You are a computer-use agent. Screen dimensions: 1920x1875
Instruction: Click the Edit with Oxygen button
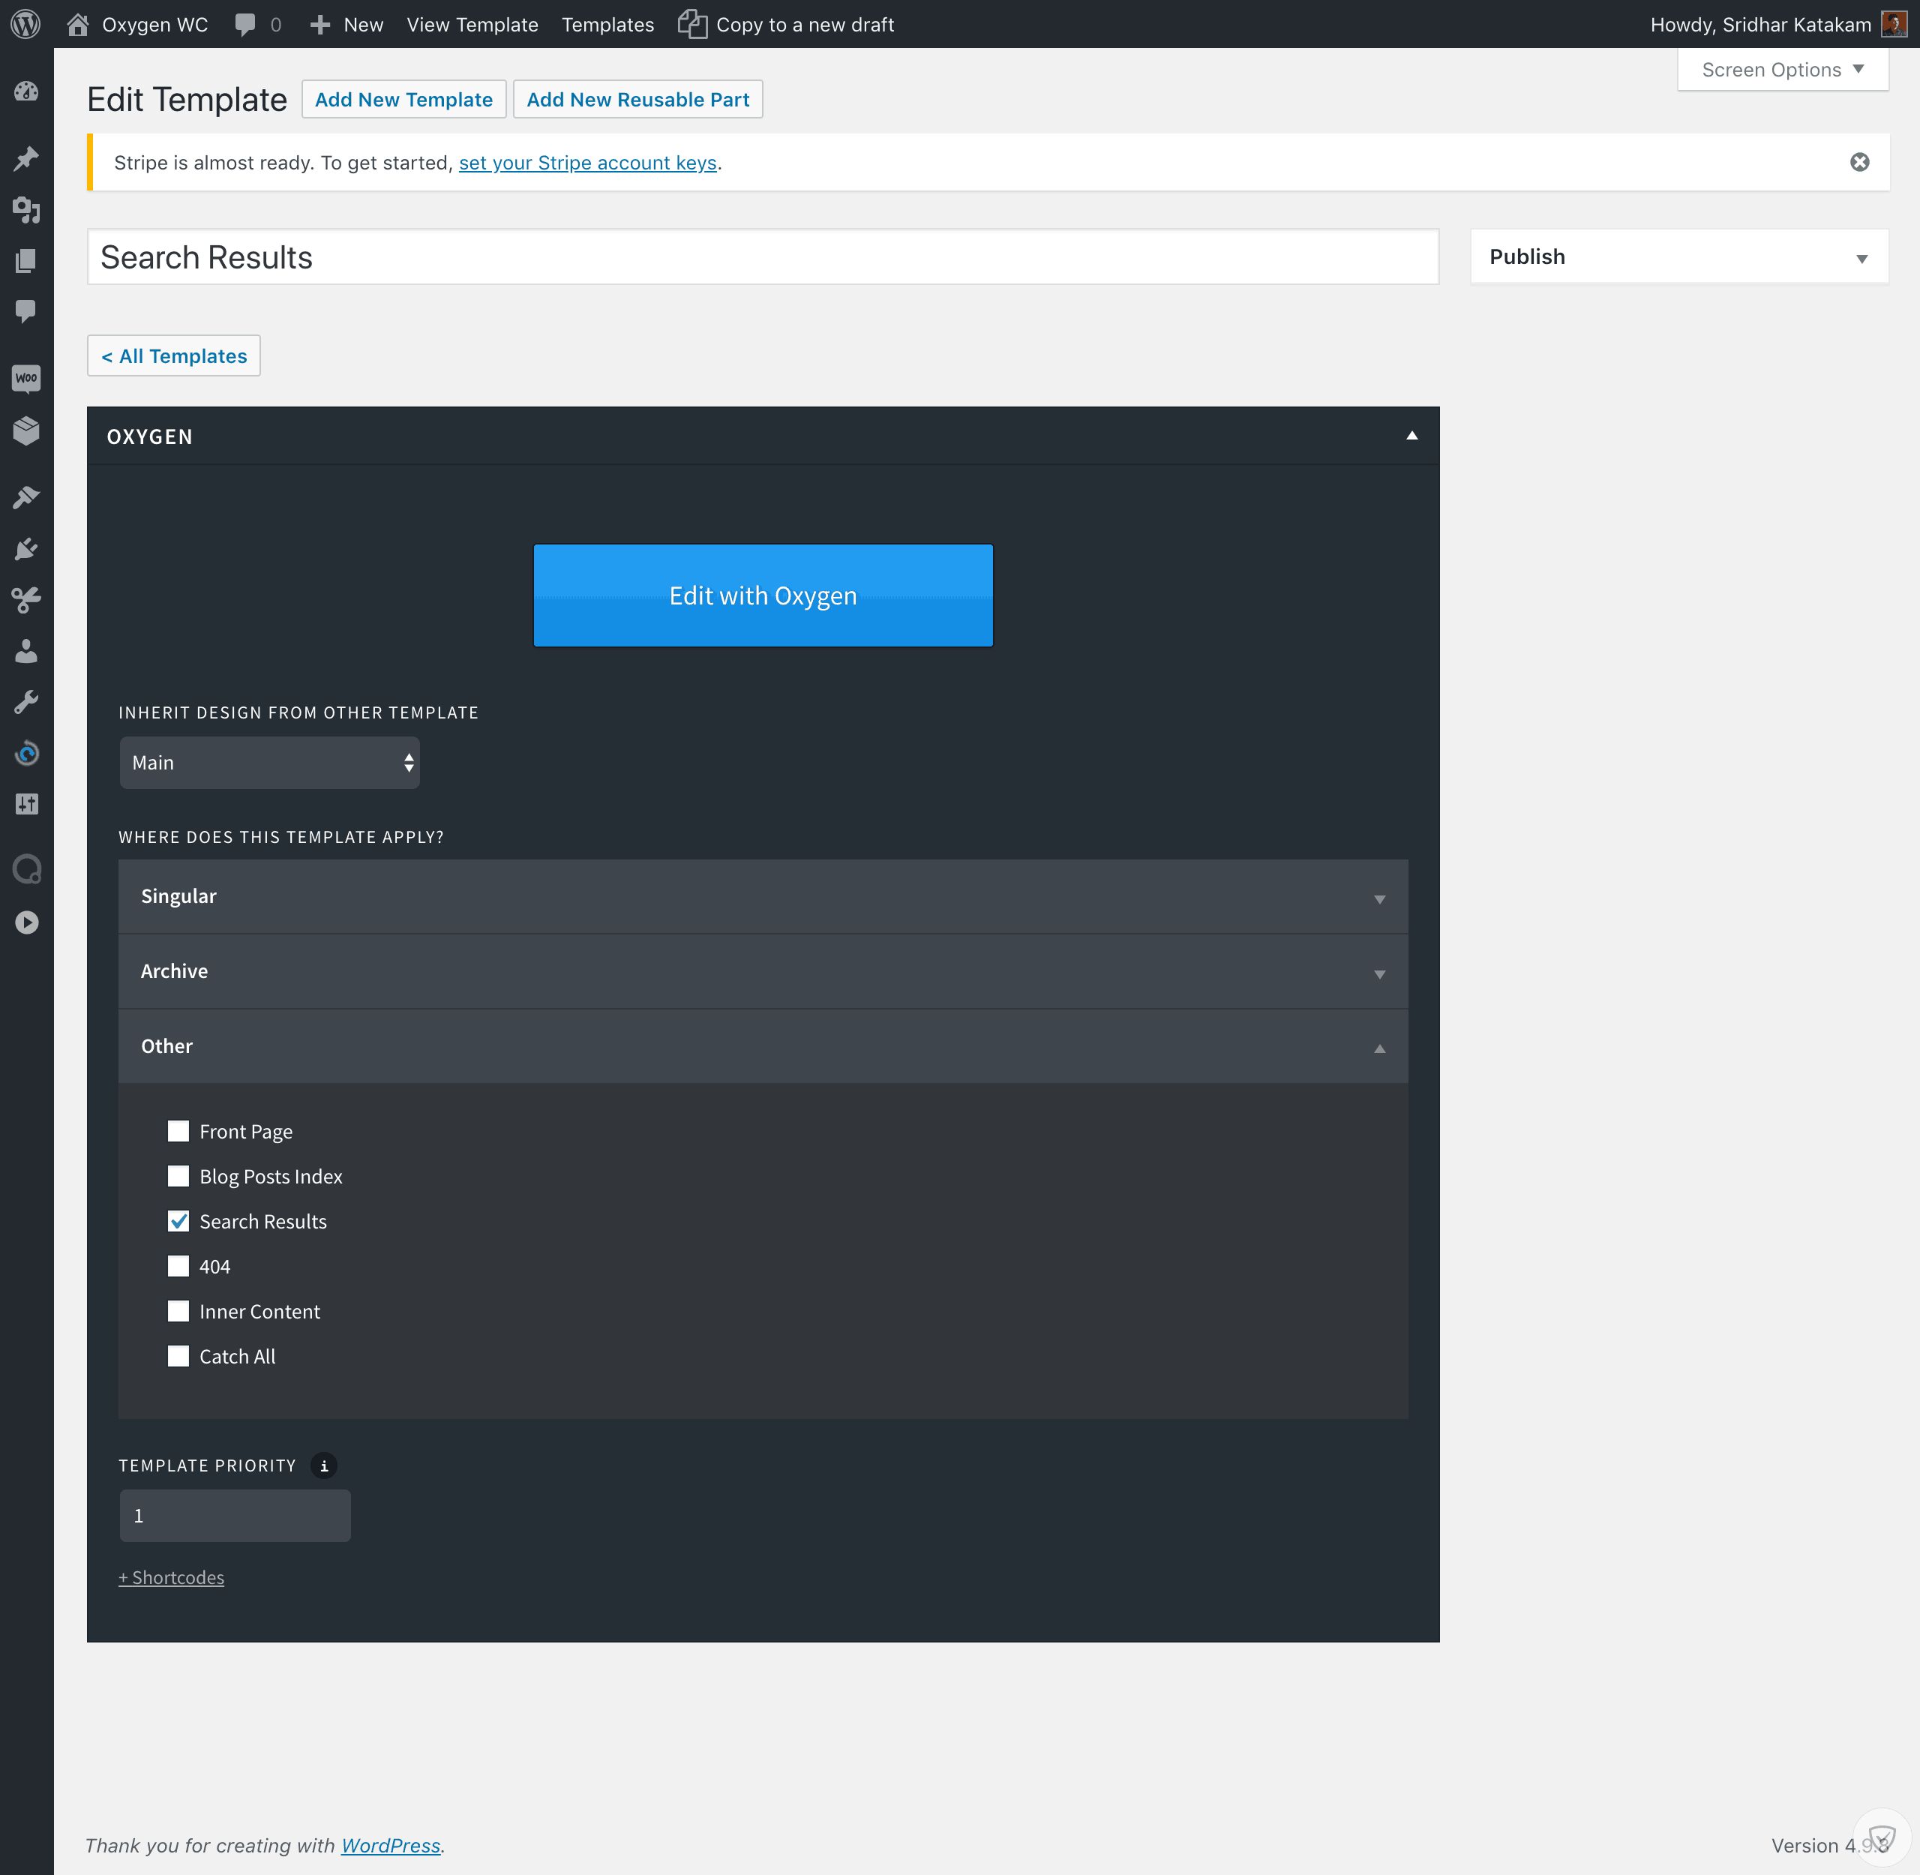(x=763, y=595)
